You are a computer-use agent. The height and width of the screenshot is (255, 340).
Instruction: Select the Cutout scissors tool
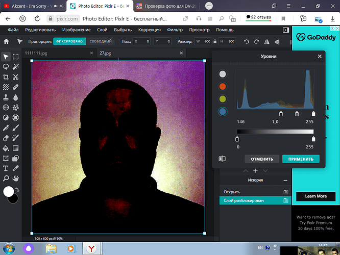coord(15,77)
